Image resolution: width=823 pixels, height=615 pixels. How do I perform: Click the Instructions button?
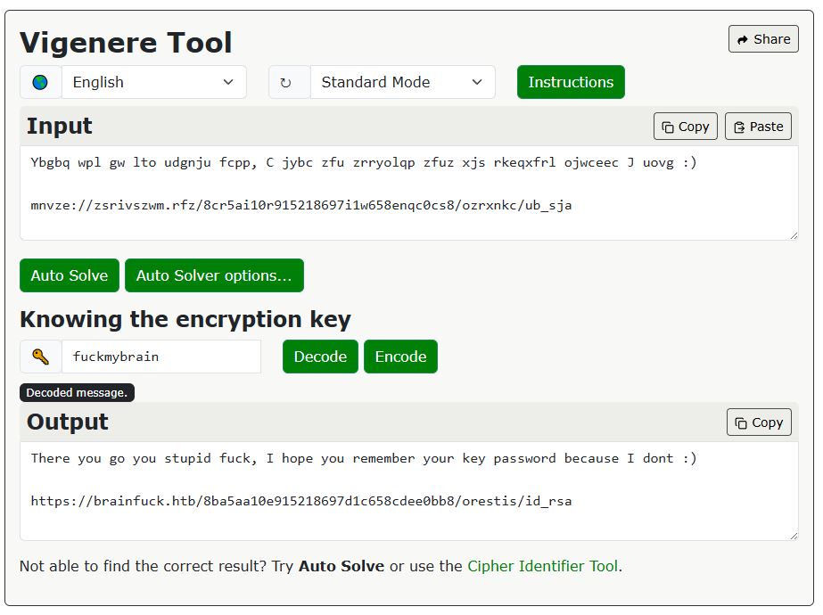click(571, 82)
